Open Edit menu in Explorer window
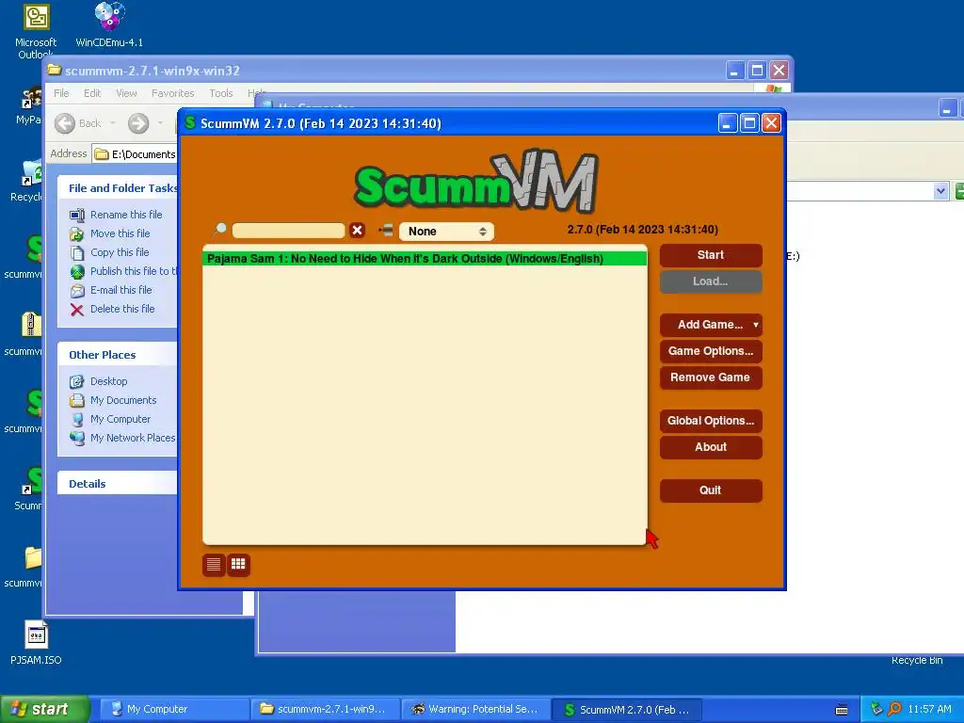Screen dimensions: 964x723 92,93
